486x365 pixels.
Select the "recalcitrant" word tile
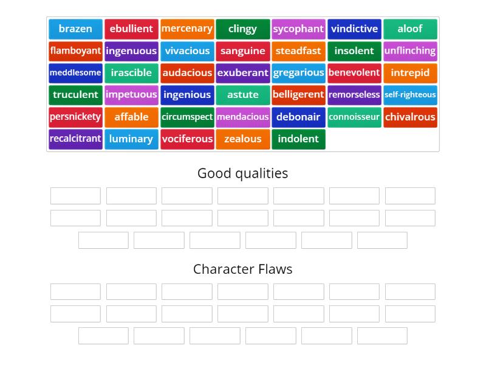75,139
